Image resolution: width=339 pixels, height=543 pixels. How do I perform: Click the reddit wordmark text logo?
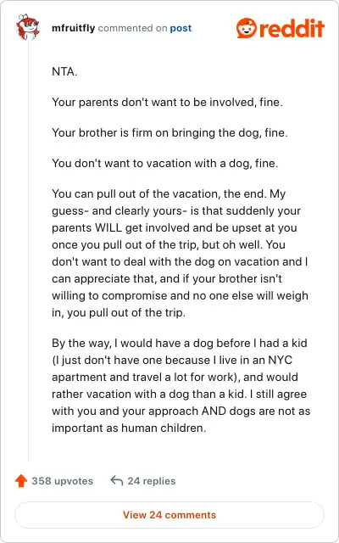pos(292,28)
